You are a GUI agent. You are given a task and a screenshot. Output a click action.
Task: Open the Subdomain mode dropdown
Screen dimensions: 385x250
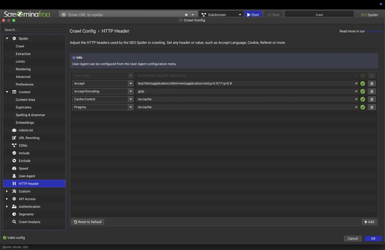(x=240, y=15)
